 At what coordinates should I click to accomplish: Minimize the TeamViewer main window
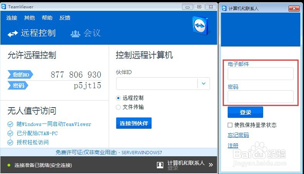point(187,7)
